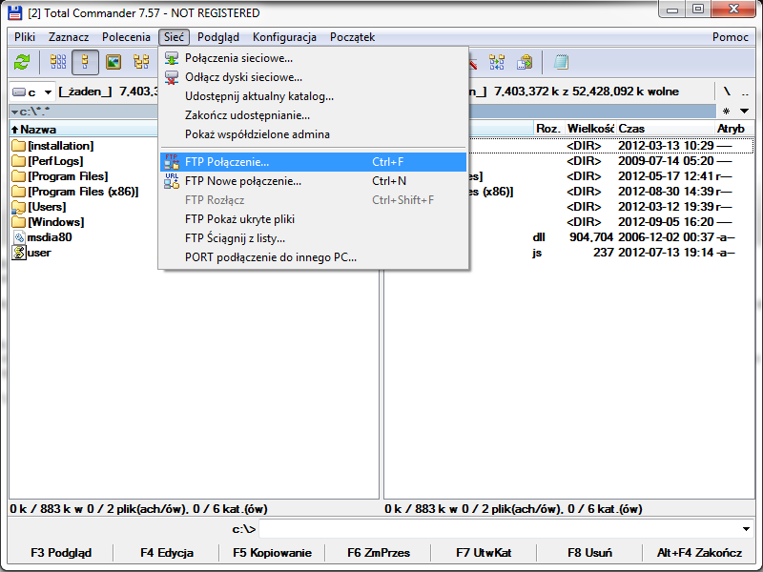Click F7 UtwKat button
763x572 pixels.
pos(484,553)
